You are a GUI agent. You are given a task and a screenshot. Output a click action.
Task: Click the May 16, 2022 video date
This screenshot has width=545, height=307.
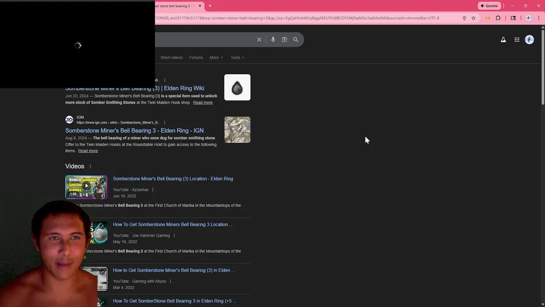click(x=125, y=242)
